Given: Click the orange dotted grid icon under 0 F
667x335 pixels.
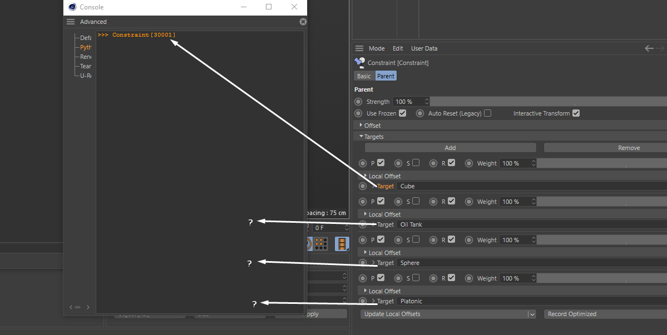Looking at the screenshot, I should (321, 244).
